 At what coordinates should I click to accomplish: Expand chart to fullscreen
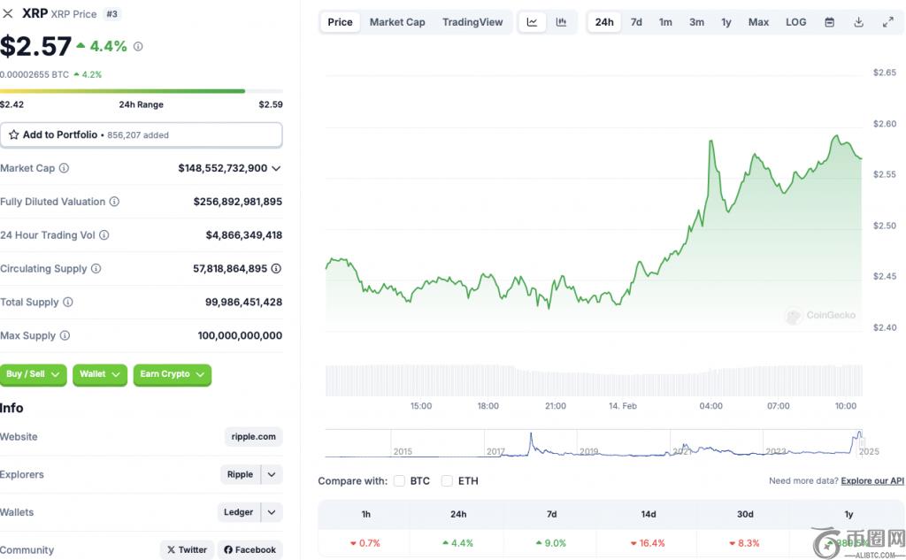[887, 22]
